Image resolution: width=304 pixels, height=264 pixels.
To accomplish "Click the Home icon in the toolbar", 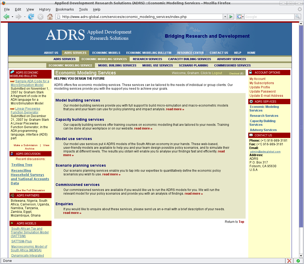I will click(50, 17).
